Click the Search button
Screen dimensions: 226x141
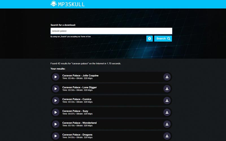coord(163,39)
